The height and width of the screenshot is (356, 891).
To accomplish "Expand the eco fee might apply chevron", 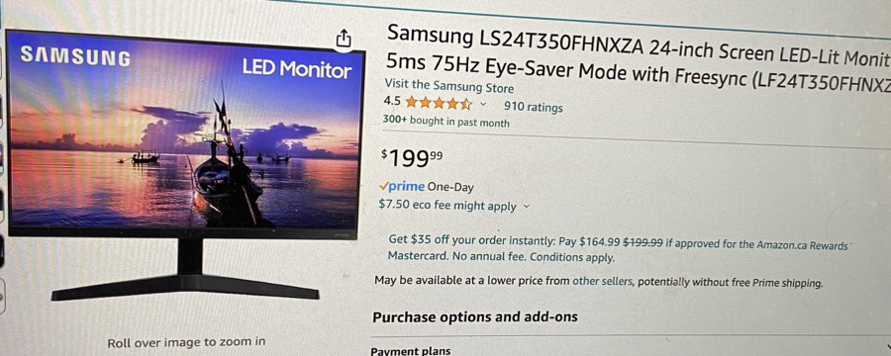I will (527, 207).
